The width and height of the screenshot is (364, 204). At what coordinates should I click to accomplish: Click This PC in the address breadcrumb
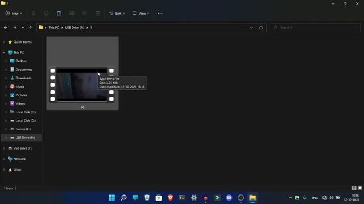(54, 28)
